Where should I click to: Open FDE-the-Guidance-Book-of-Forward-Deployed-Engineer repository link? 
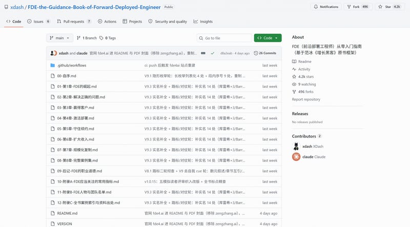(x=94, y=7)
